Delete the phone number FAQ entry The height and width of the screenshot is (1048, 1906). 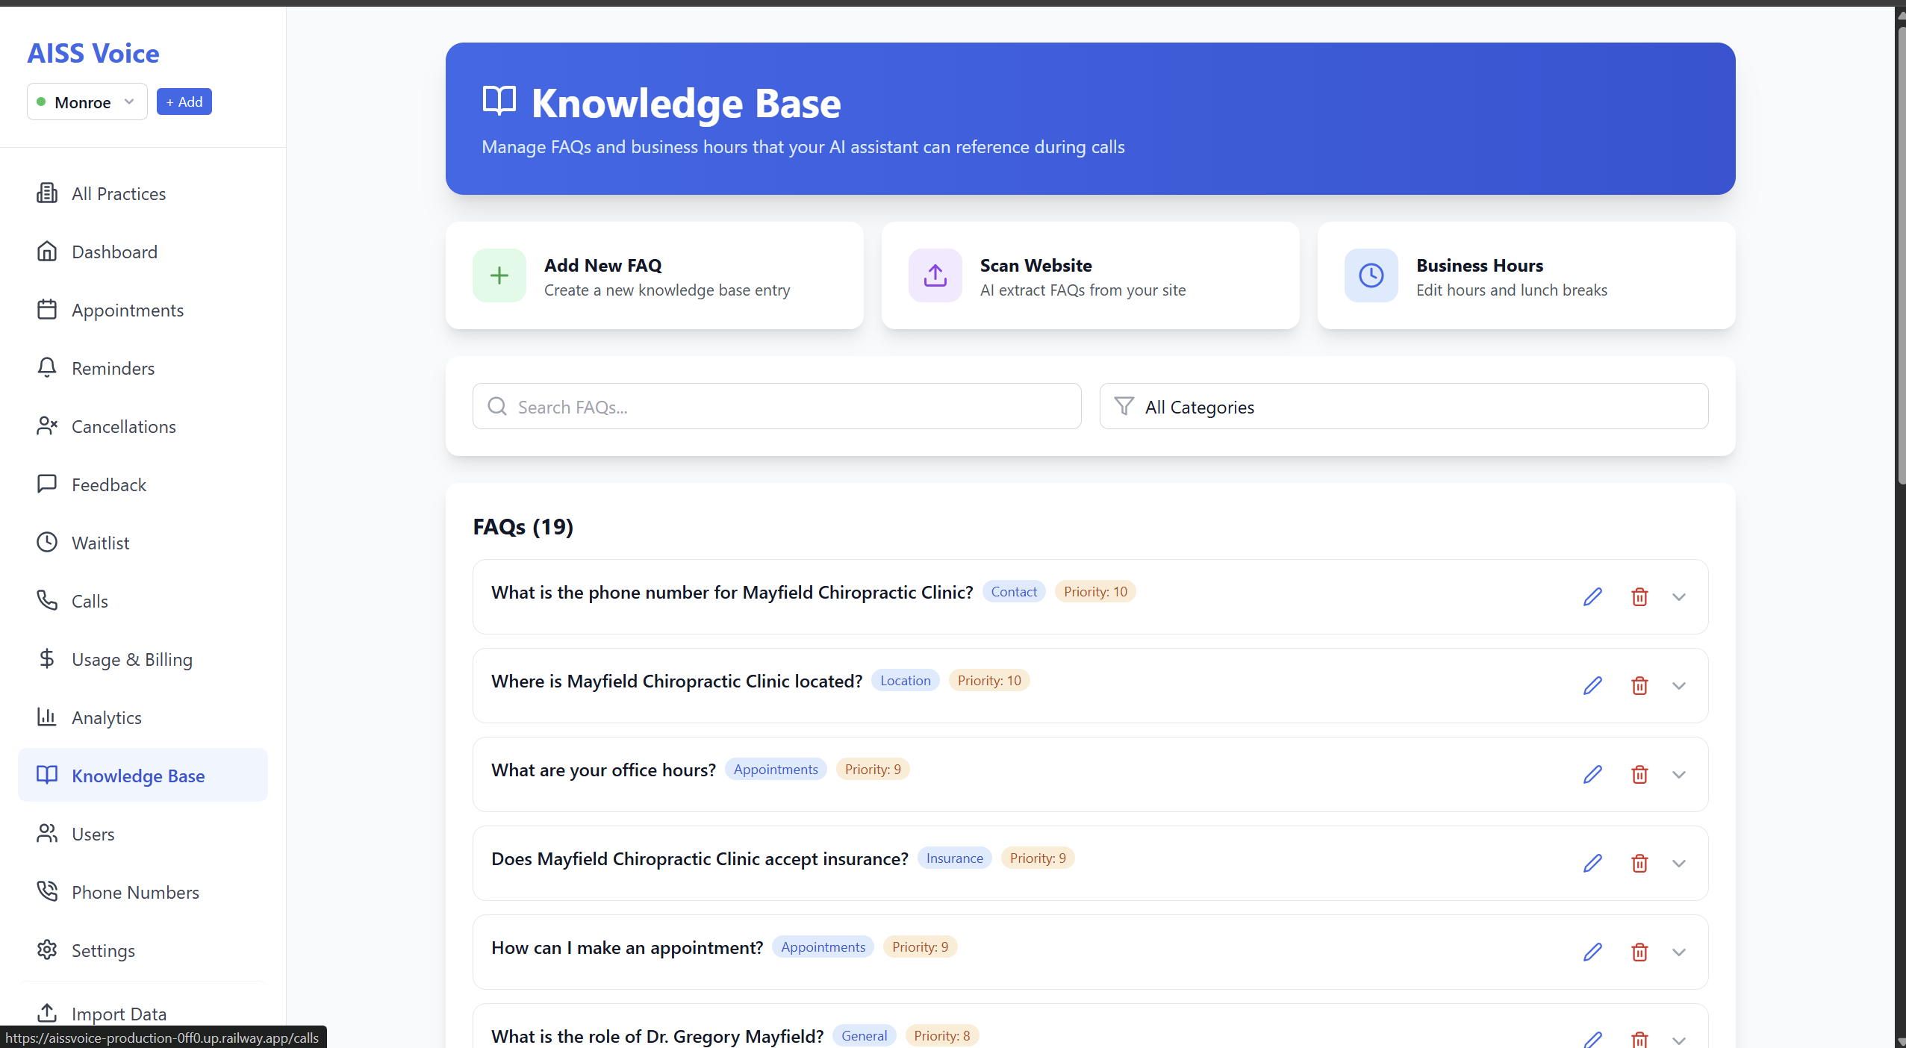(x=1639, y=596)
